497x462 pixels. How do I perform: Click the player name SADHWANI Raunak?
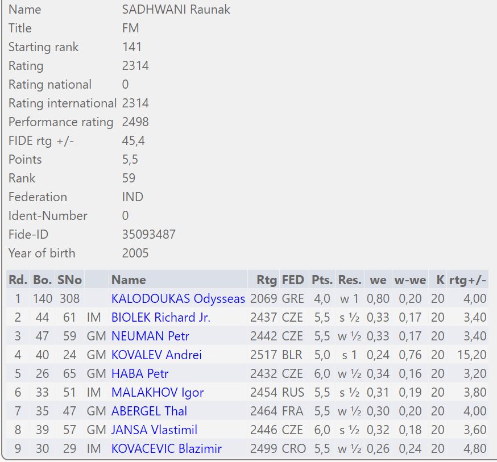[x=176, y=10]
